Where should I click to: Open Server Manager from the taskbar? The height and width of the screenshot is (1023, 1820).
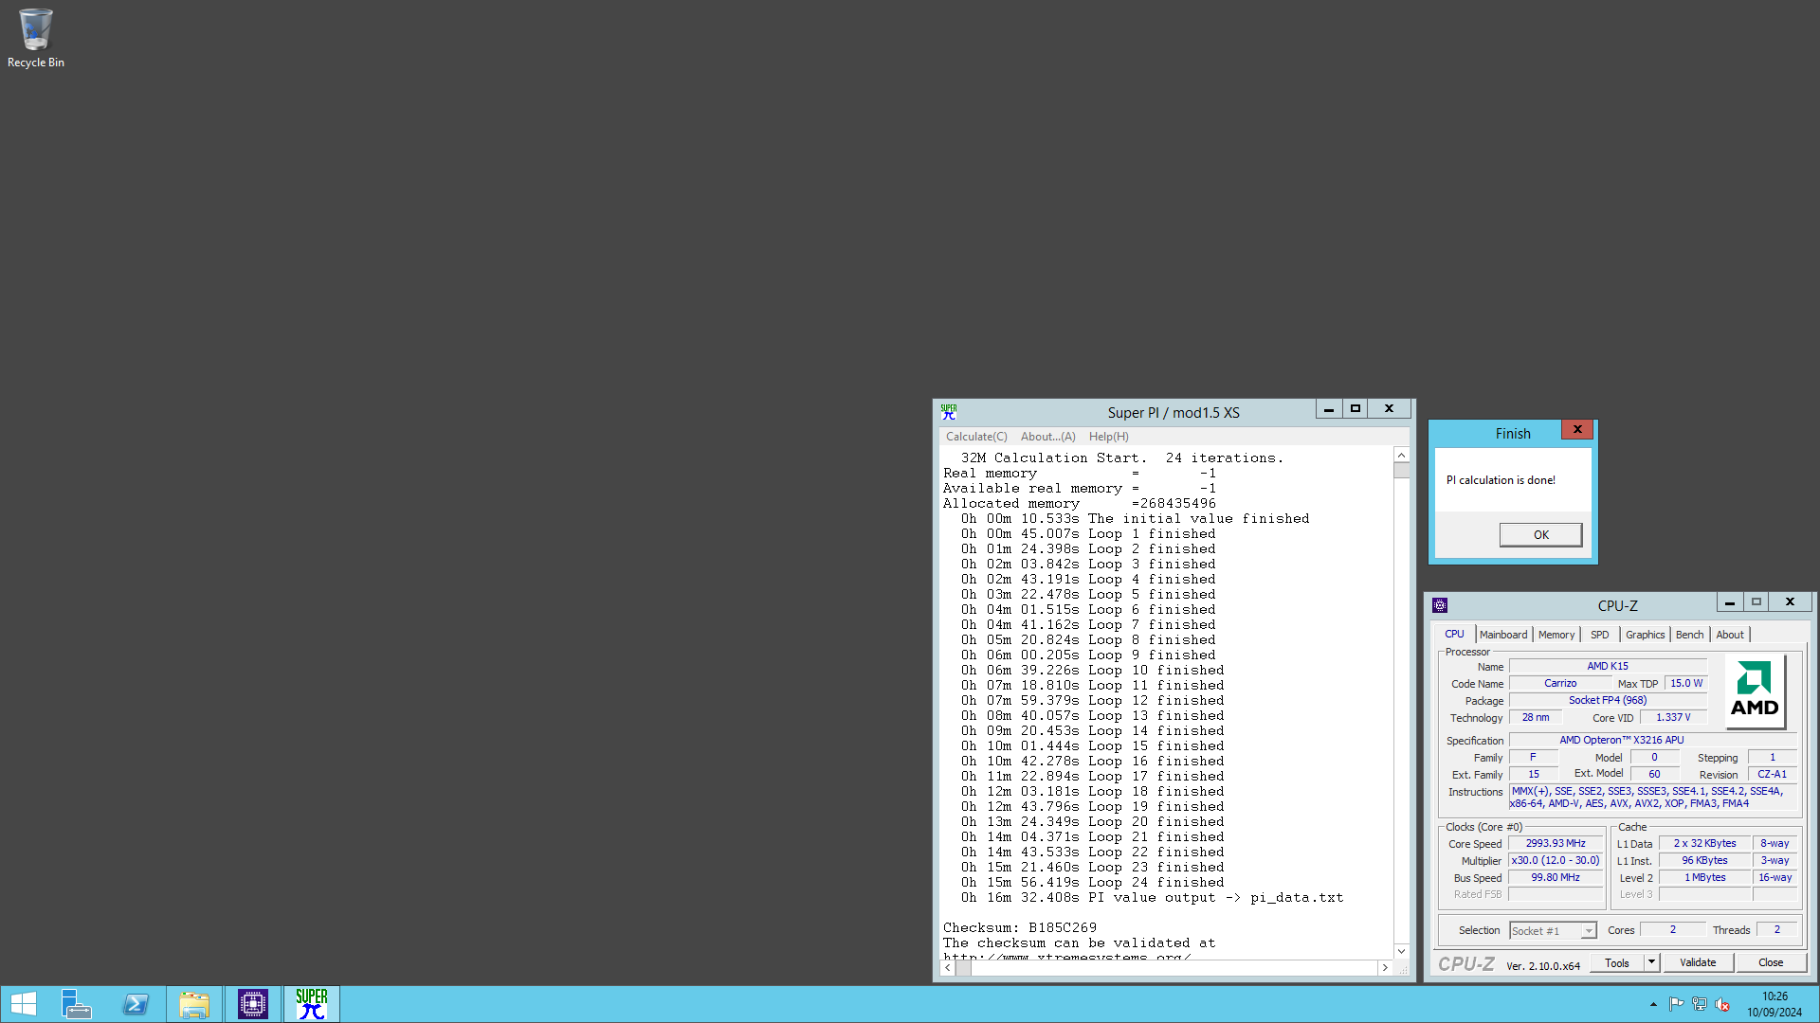coord(76,1004)
